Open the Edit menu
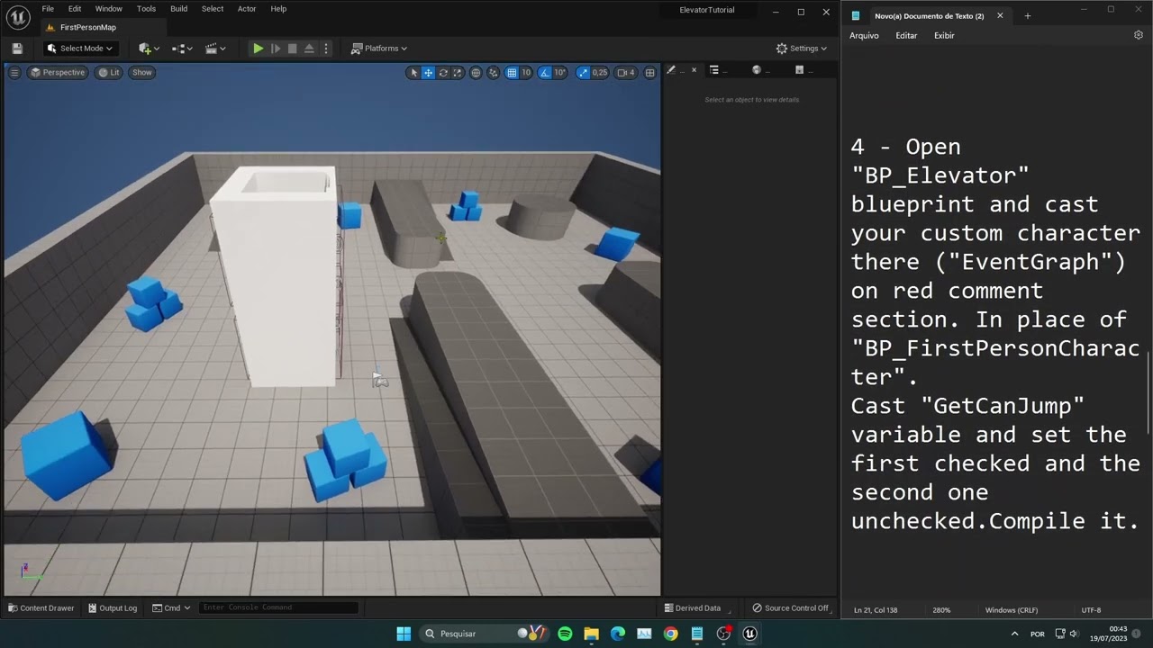Screen dimensions: 1153x648 [75, 9]
